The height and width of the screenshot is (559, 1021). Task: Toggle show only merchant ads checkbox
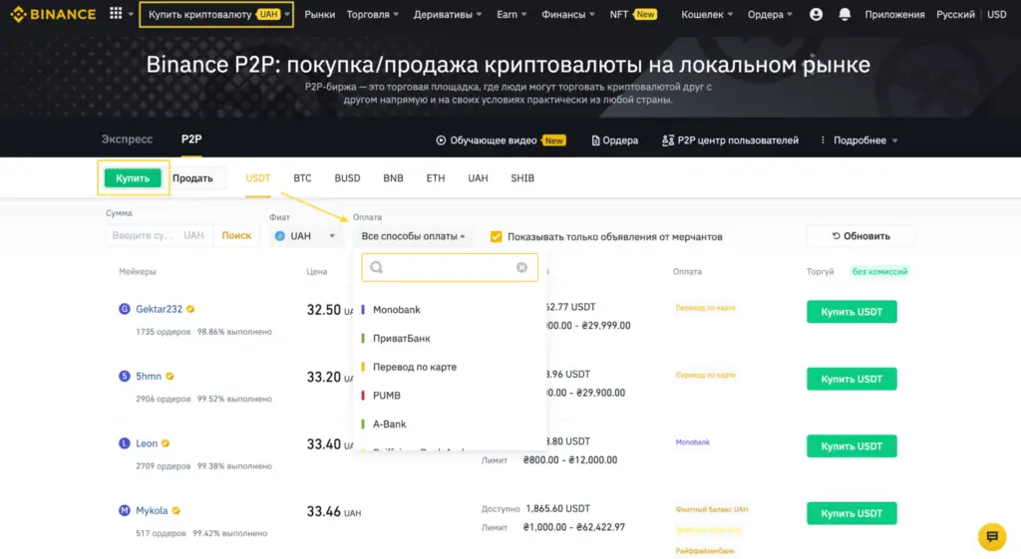coord(497,236)
